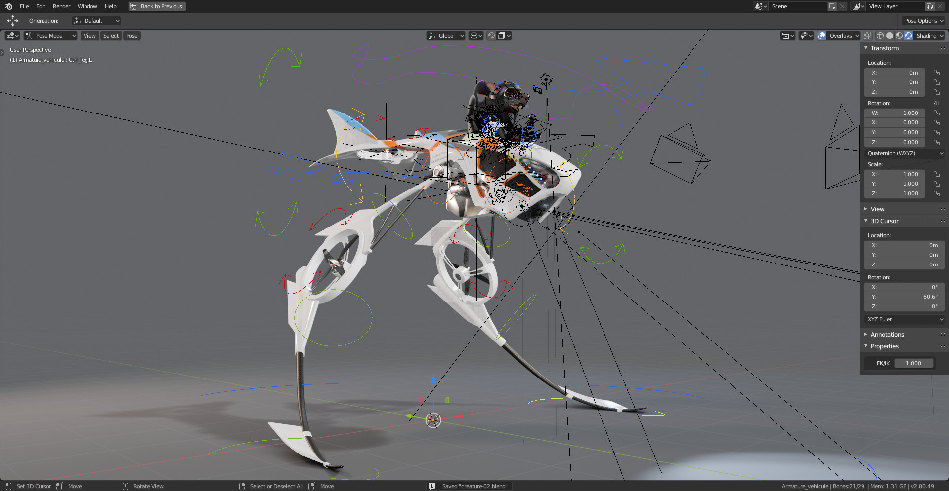This screenshot has width=949, height=491.
Task: Click the 3D cursor at the origin
Action: pyautogui.click(x=433, y=420)
